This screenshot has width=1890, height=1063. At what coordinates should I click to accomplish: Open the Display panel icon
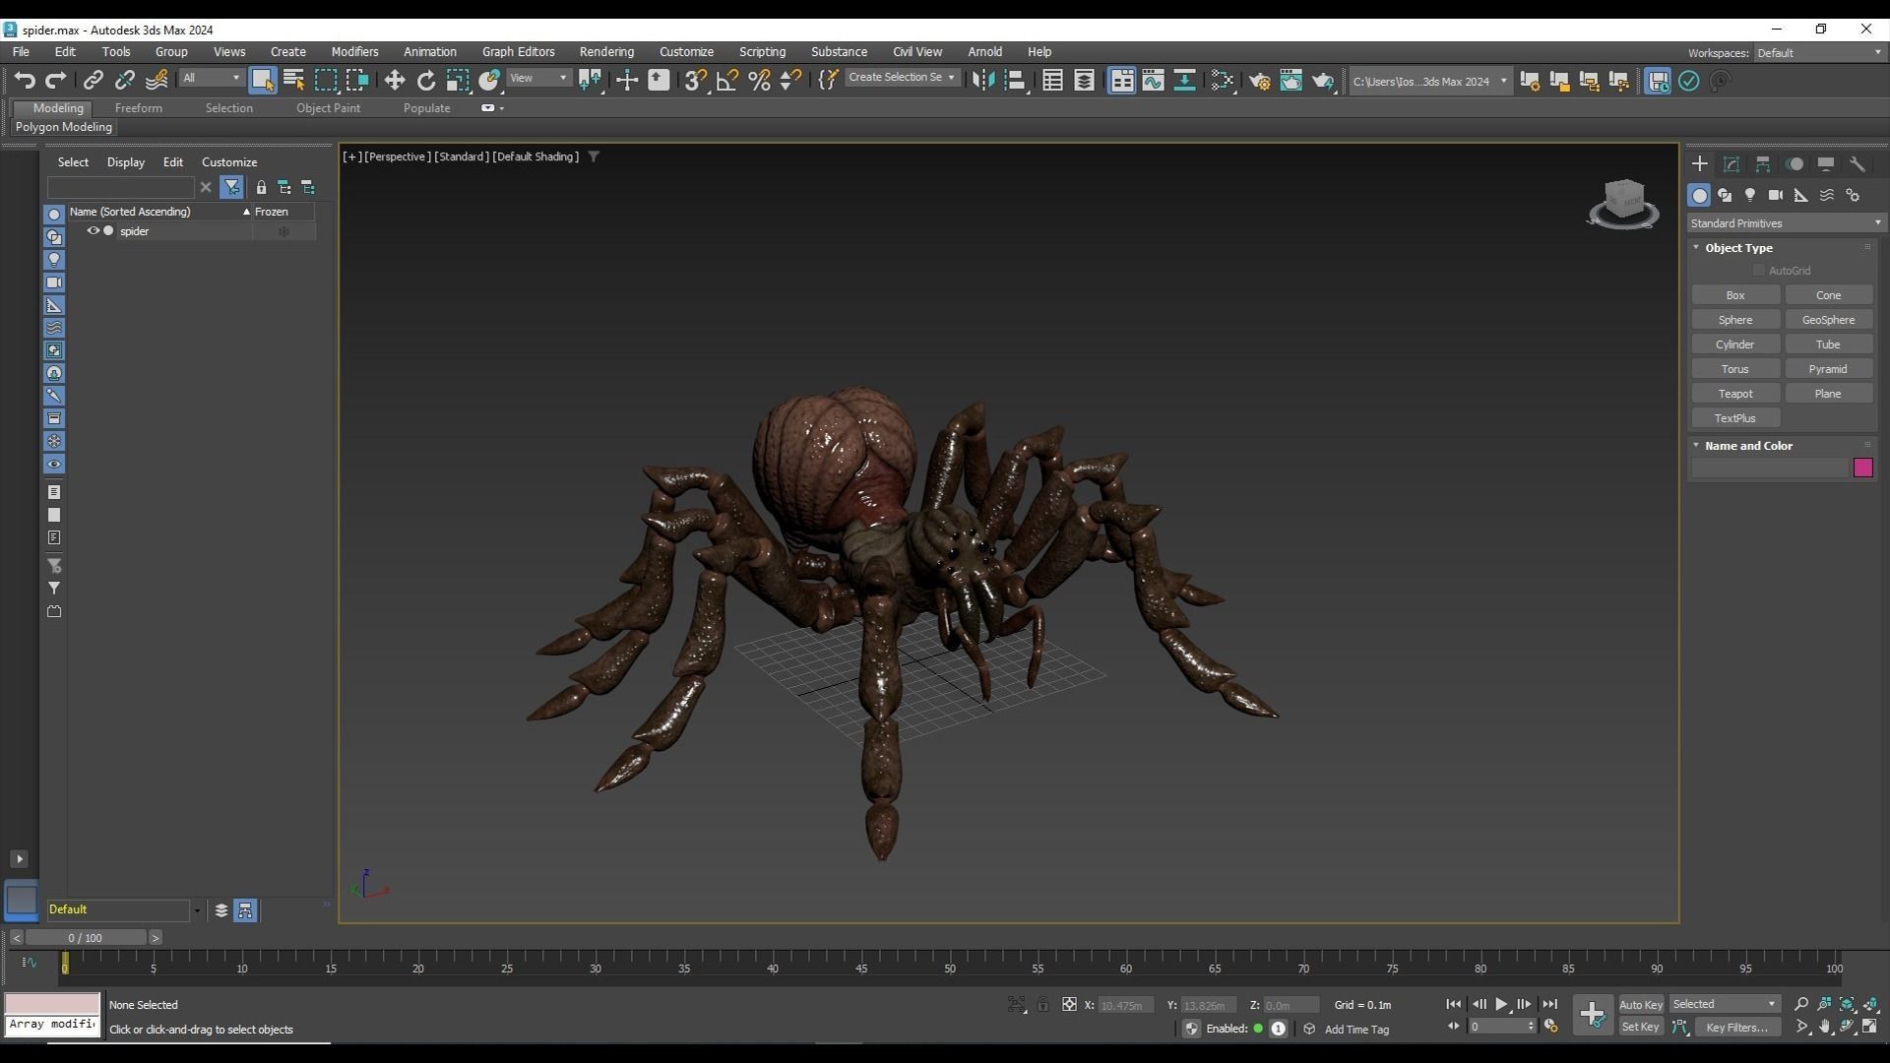[x=1826, y=164]
